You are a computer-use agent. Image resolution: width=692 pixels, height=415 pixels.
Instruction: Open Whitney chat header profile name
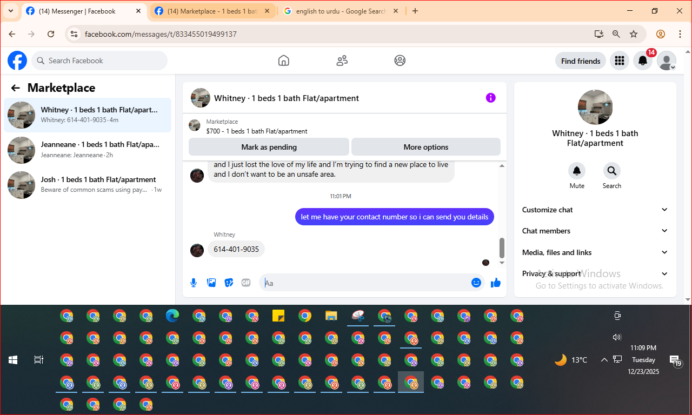click(287, 98)
